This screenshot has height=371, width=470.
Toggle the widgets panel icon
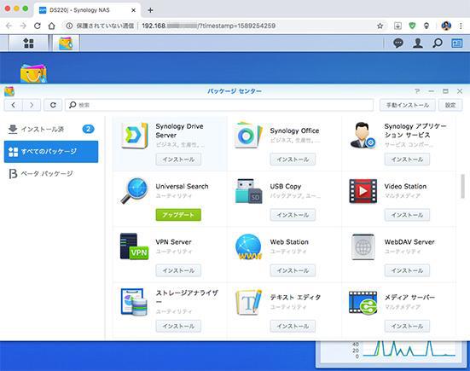[x=457, y=43]
